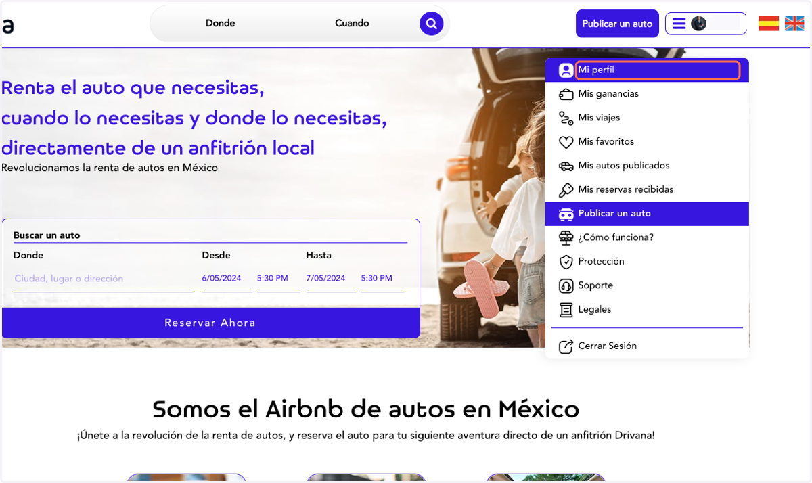Open Mi perfil from the menu
The height and width of the screenshot is (483, 812).
(x=647, y=70)
